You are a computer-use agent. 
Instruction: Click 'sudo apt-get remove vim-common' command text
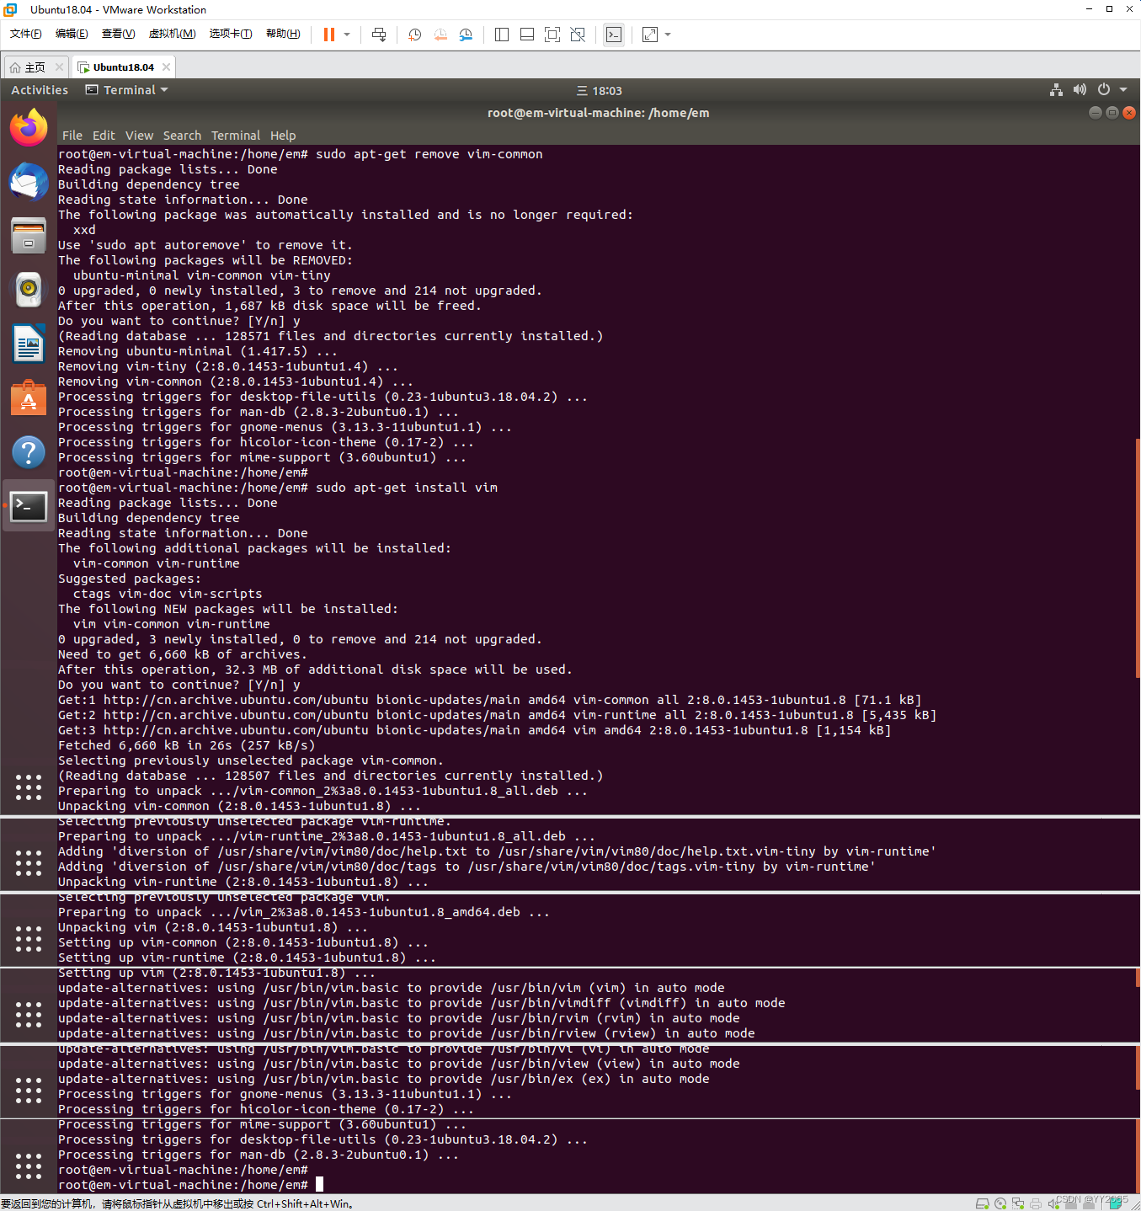429,154
